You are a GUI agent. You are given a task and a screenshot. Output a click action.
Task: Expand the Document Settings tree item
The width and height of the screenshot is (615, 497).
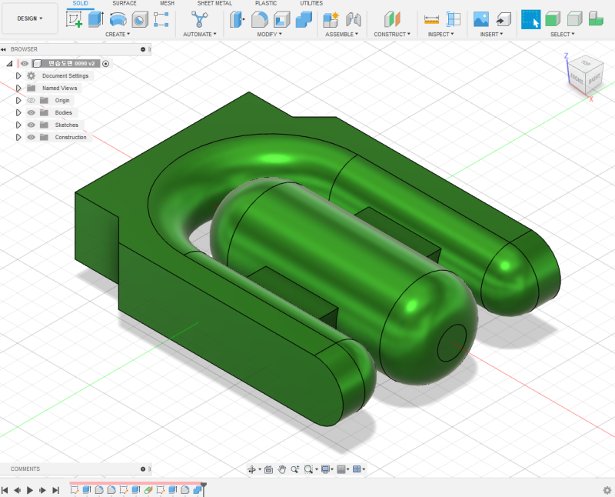pos(18,75)
